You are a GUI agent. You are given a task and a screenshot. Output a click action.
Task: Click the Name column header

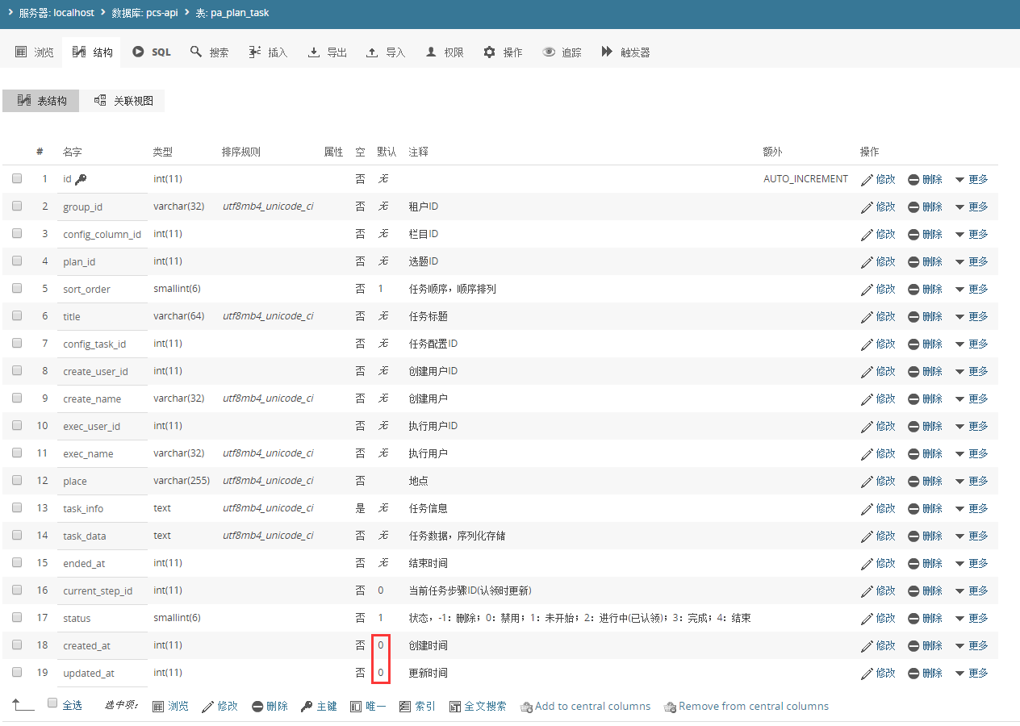pos(73,152)
